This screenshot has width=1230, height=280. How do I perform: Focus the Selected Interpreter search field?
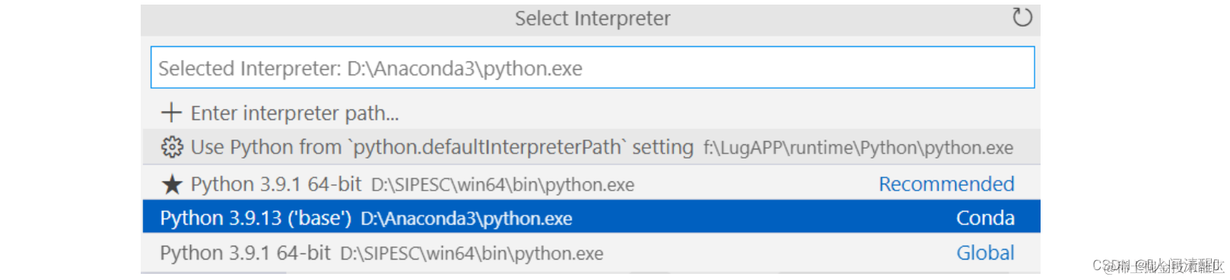(592, 68)
